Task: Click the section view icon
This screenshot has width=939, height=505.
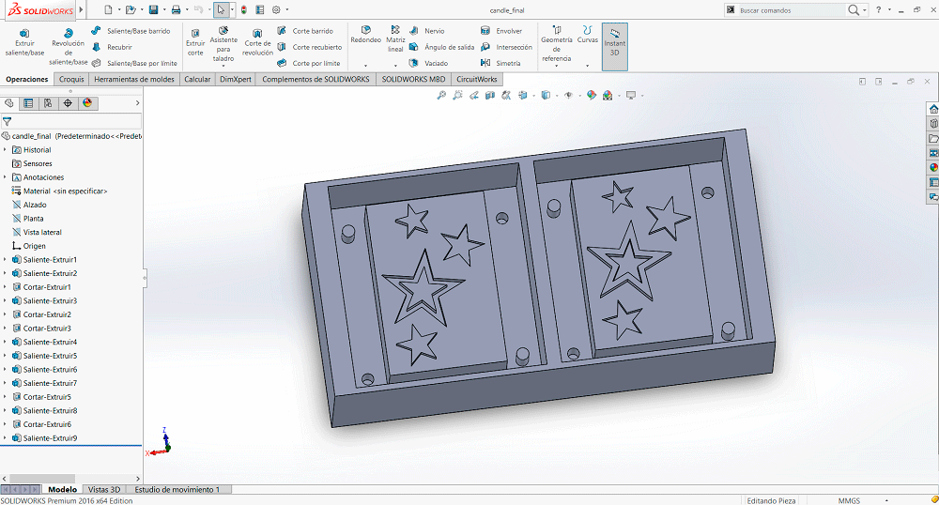Action: click(490, 95)
